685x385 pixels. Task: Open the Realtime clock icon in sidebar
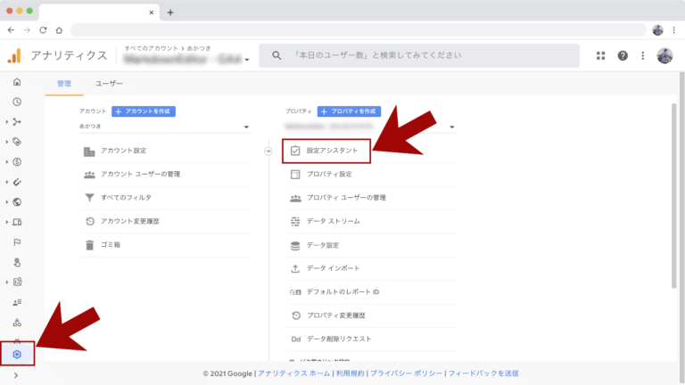pos(17,102)
